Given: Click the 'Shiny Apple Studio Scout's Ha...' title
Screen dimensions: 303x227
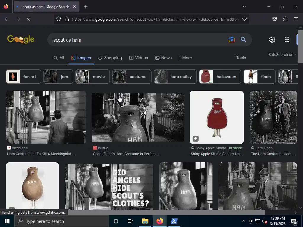Looking at the screenshot, I should [x=216, y=154].
